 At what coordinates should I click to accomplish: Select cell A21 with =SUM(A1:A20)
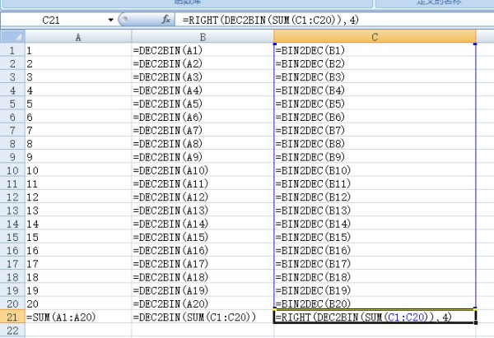pos(77,317)
